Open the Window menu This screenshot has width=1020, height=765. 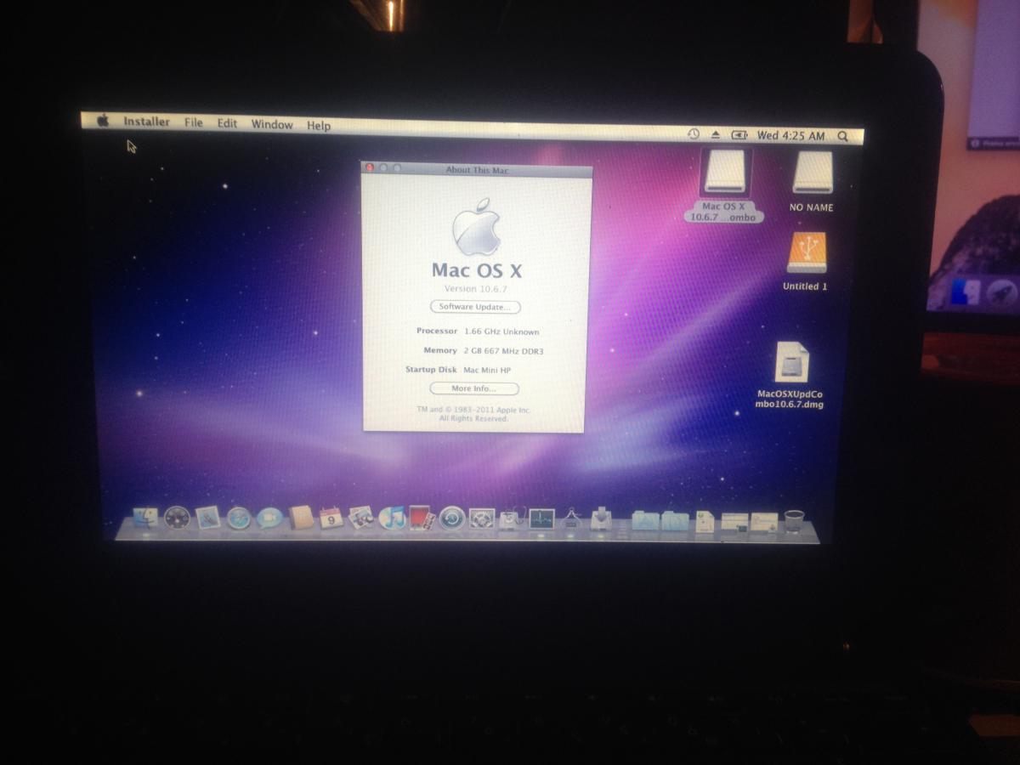[x=272, y=124]
